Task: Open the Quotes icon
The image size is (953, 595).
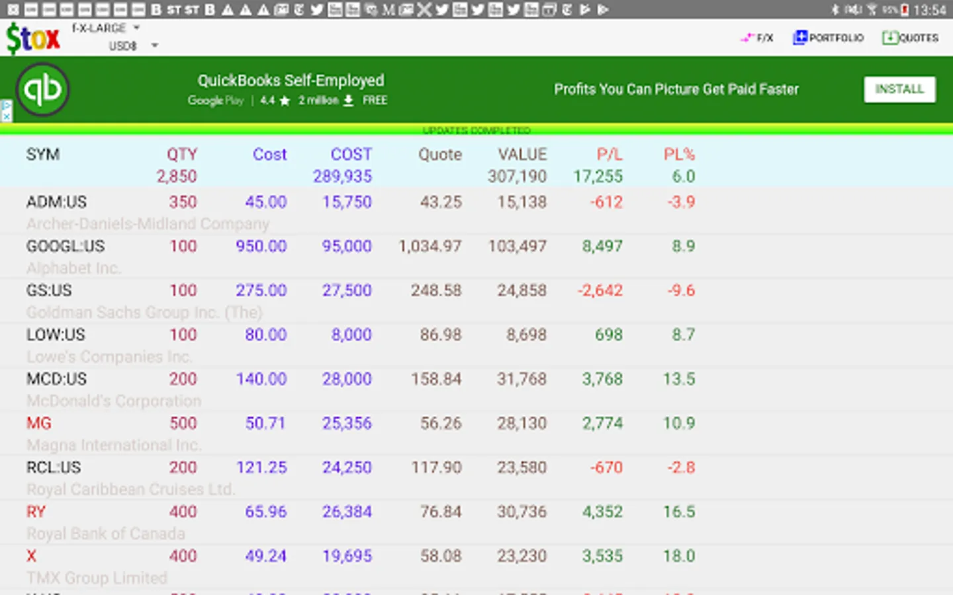Action: coord(891,38)
